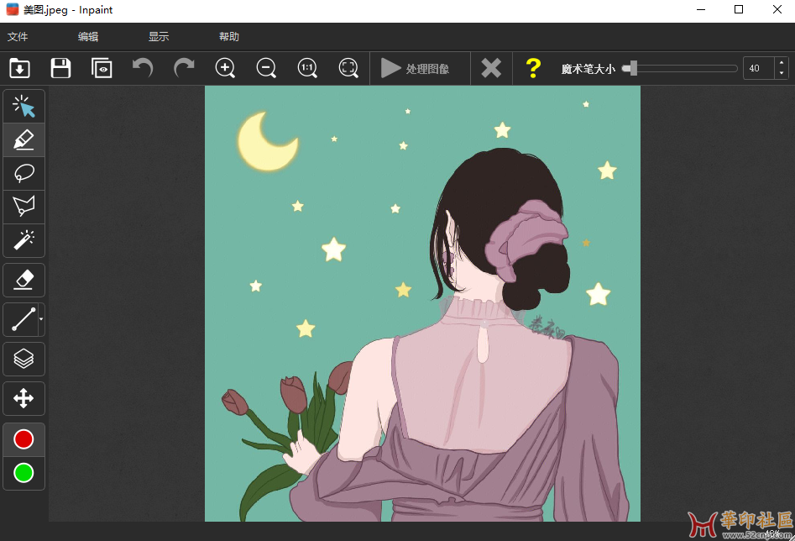
Task: Toggle the red marker color mode
Action: (x=24, y=439)
